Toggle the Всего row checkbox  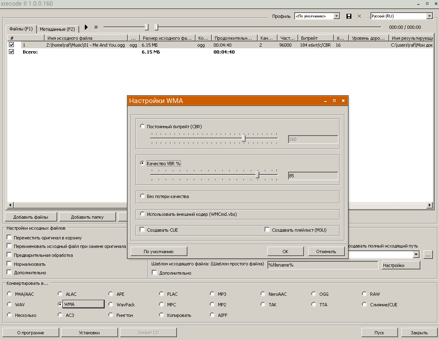[x=11, y=52]
